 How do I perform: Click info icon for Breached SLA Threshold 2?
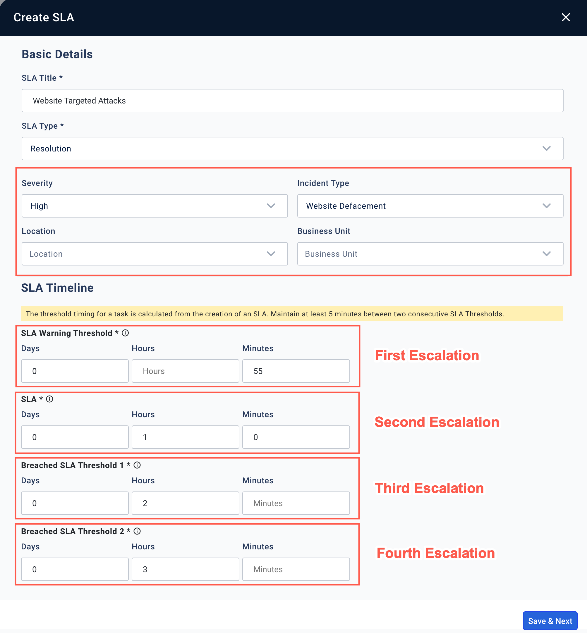tap(137, 531)
